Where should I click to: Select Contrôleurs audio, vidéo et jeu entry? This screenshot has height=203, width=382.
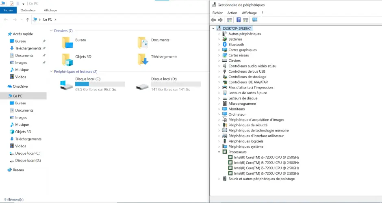click(252, 66)
